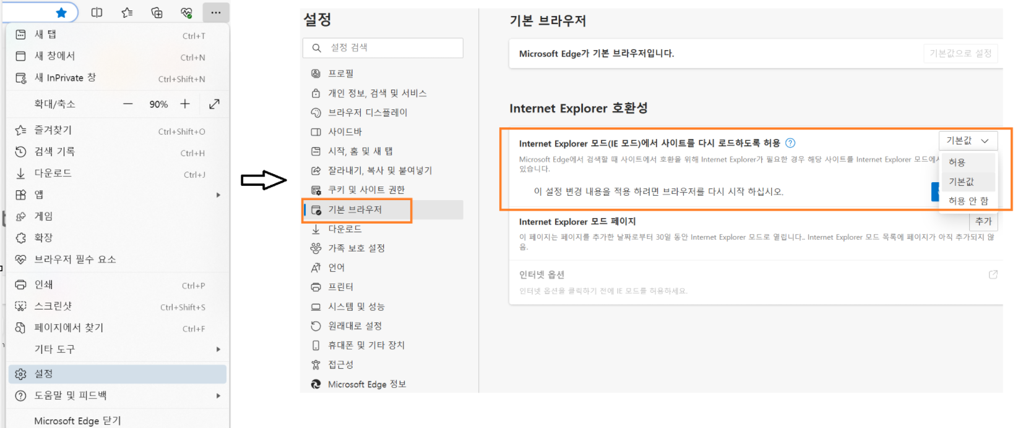The width and height of the screenshot is (1018, 428).
Task: Choose 허용 안 함 option
Action: click(x=968, y=201)
